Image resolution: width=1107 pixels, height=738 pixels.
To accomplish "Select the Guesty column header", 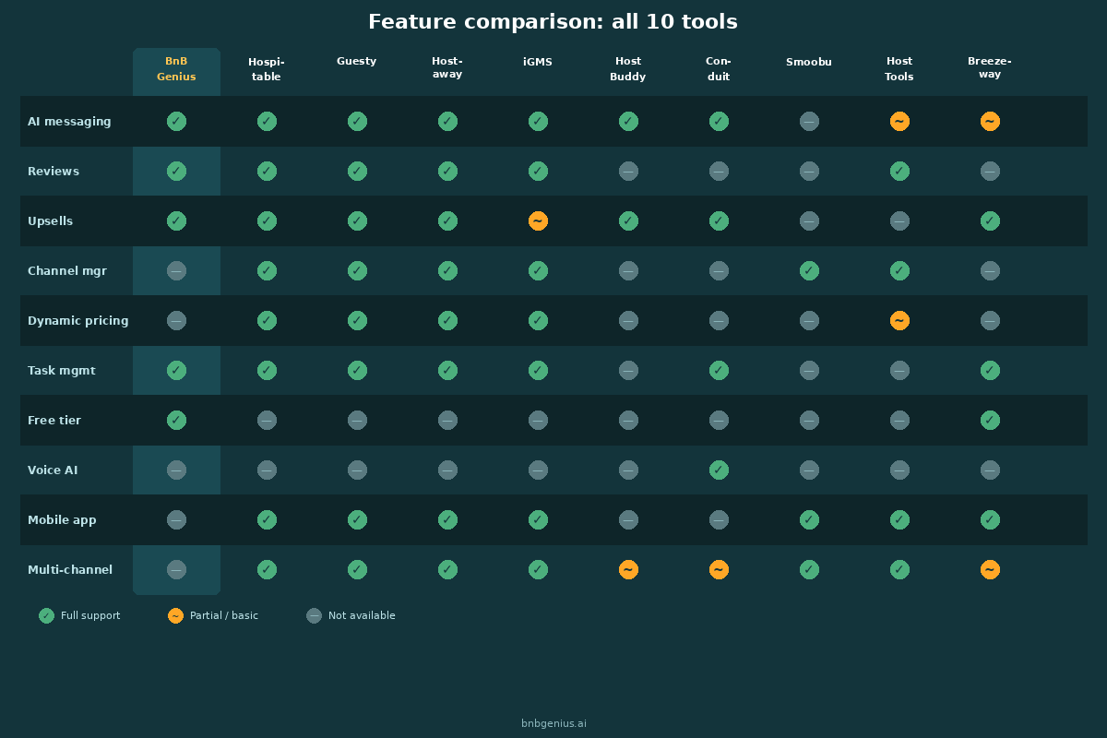I will coord(357,62).
